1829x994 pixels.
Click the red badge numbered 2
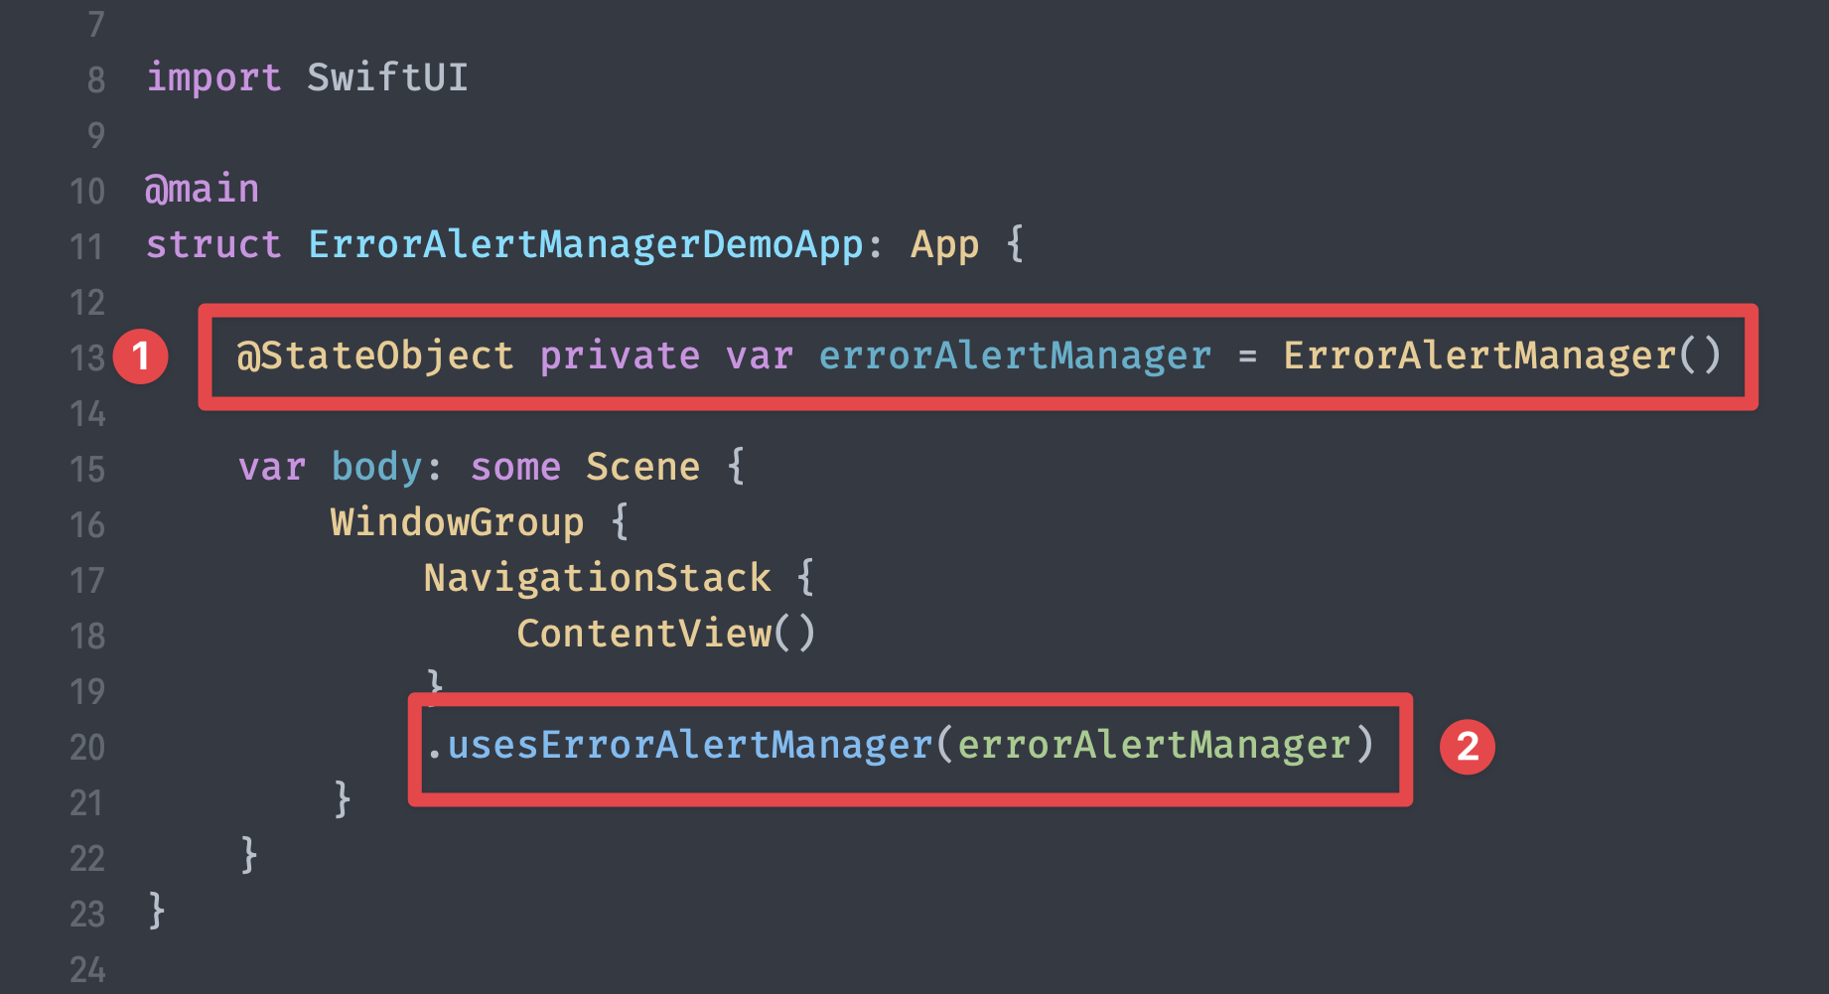[1467, 747]
